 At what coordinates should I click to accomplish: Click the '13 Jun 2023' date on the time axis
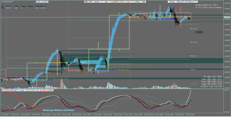coord(5,114)
